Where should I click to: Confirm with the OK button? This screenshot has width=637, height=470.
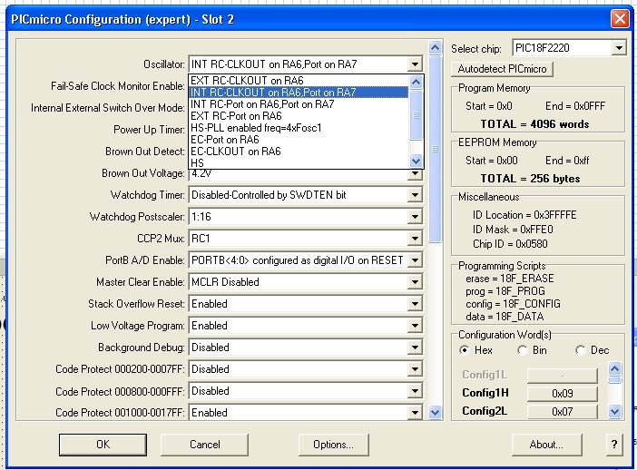(103, 445)
